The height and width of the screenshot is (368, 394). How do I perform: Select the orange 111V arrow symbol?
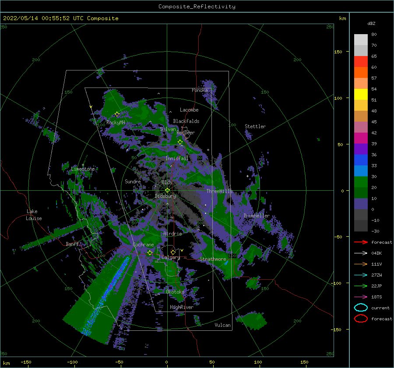(361, 264)
